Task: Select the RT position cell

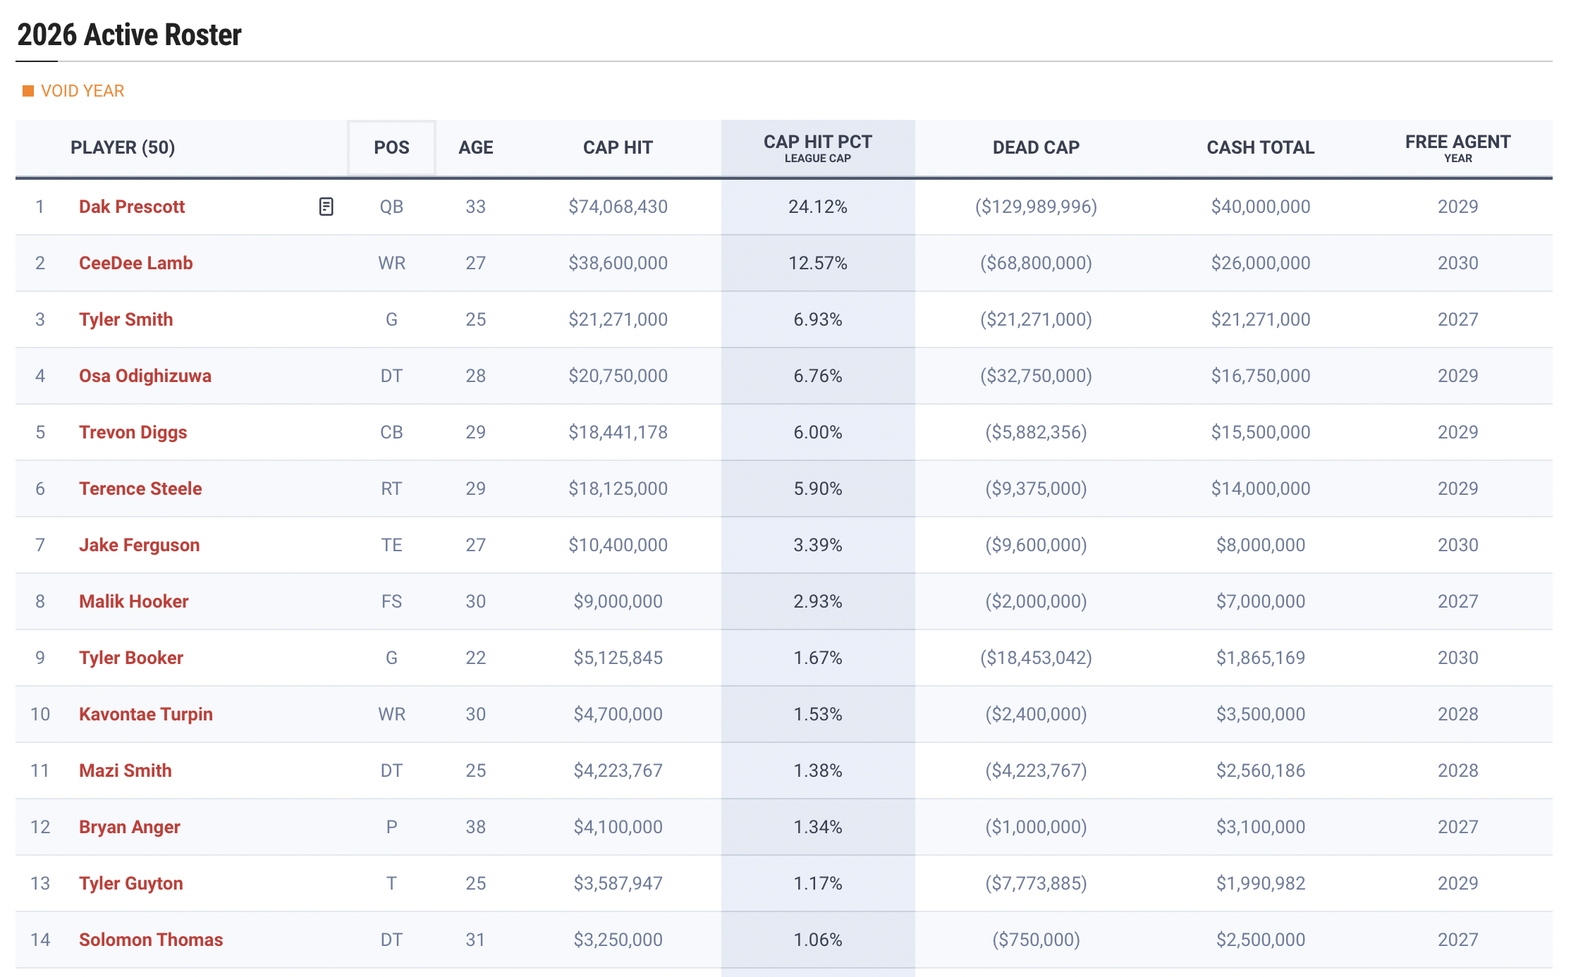Action: [391, 488]
